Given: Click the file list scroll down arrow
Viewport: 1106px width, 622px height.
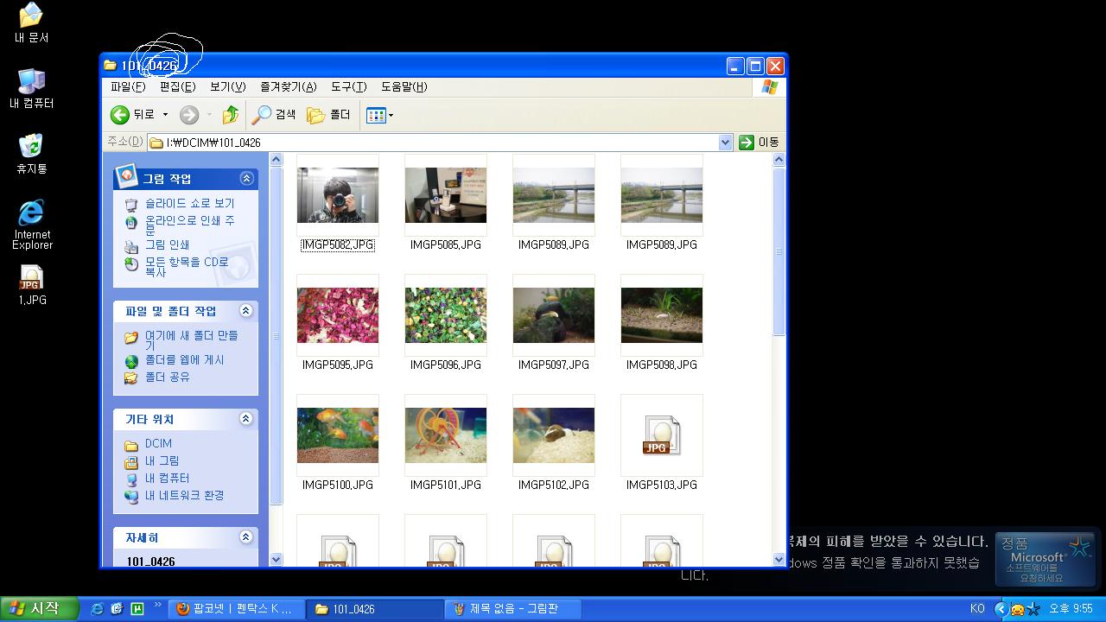Looking at the screenshot, I should 779,560.
